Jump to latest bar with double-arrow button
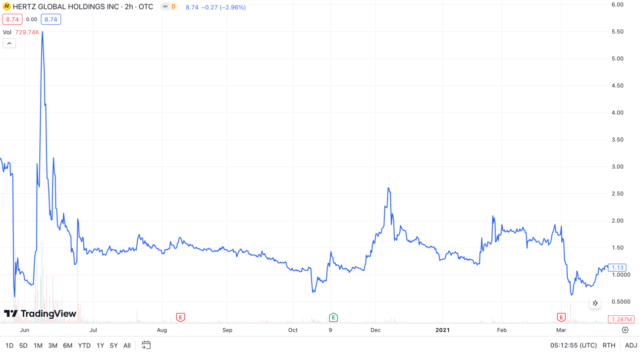Screen dimensions: 640x353 (x=595, y=303)
